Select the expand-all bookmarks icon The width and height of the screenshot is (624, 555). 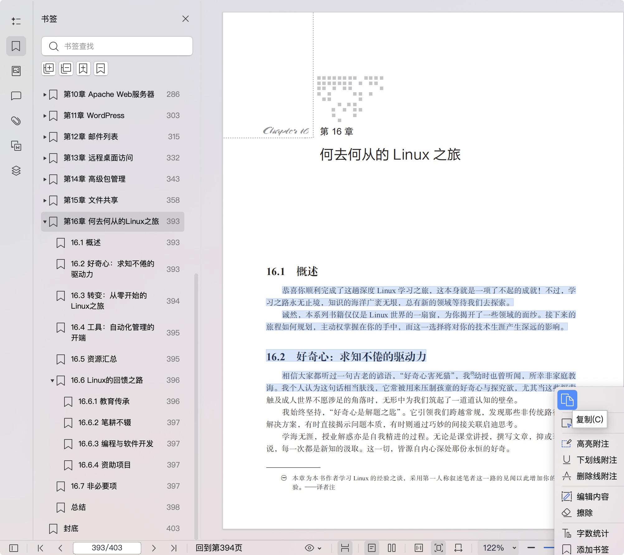(49, 68)
